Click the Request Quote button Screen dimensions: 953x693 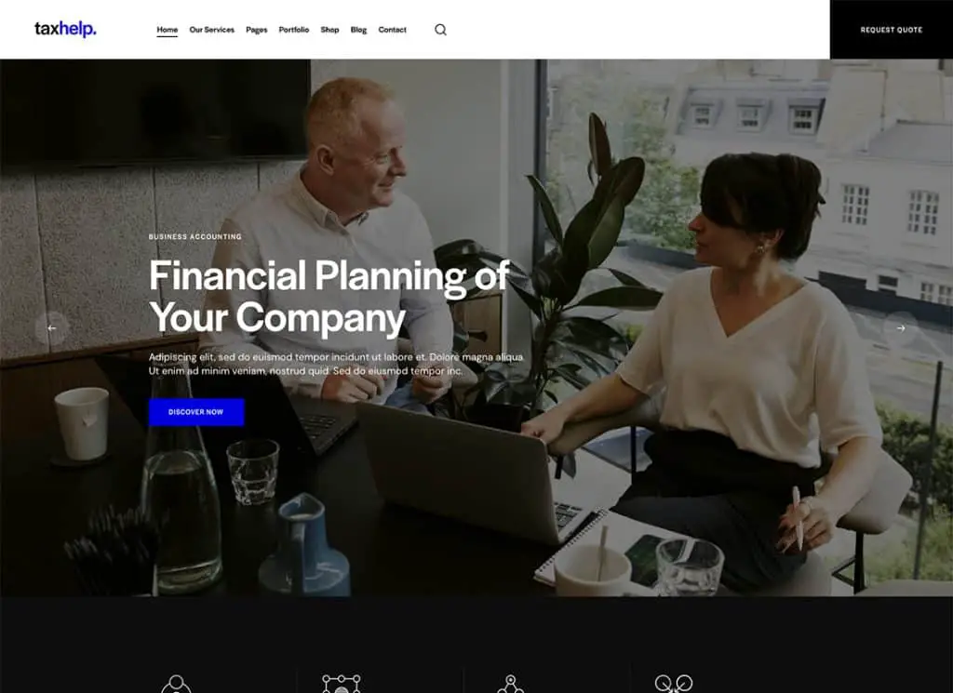pos(891,29)
